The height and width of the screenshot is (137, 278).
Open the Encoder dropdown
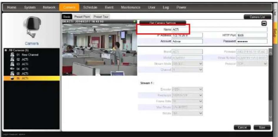click(187, 89)
